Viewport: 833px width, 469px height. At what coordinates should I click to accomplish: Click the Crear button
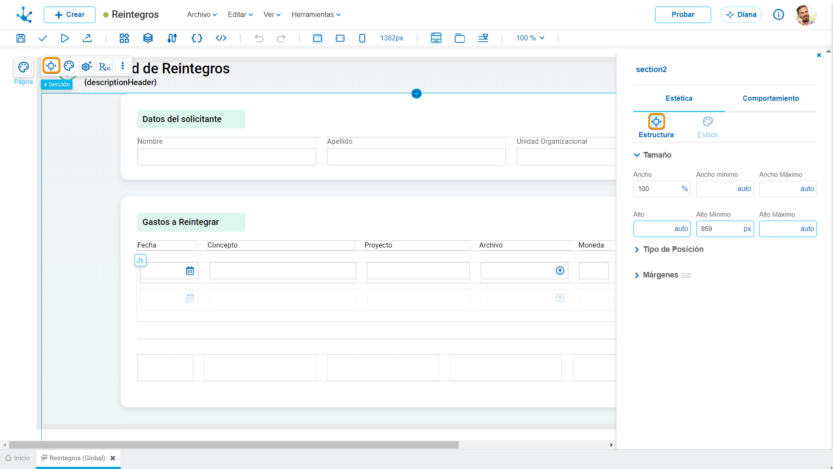point(69,15)
